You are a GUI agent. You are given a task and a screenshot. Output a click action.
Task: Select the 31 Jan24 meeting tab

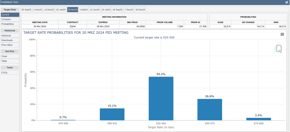[x=61, y=10]
